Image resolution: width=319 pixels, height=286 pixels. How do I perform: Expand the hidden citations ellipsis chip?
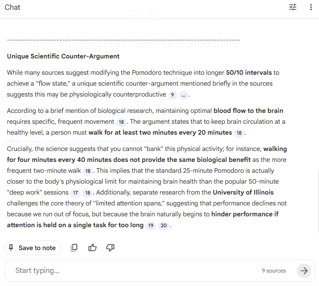[x=184, y=95]
